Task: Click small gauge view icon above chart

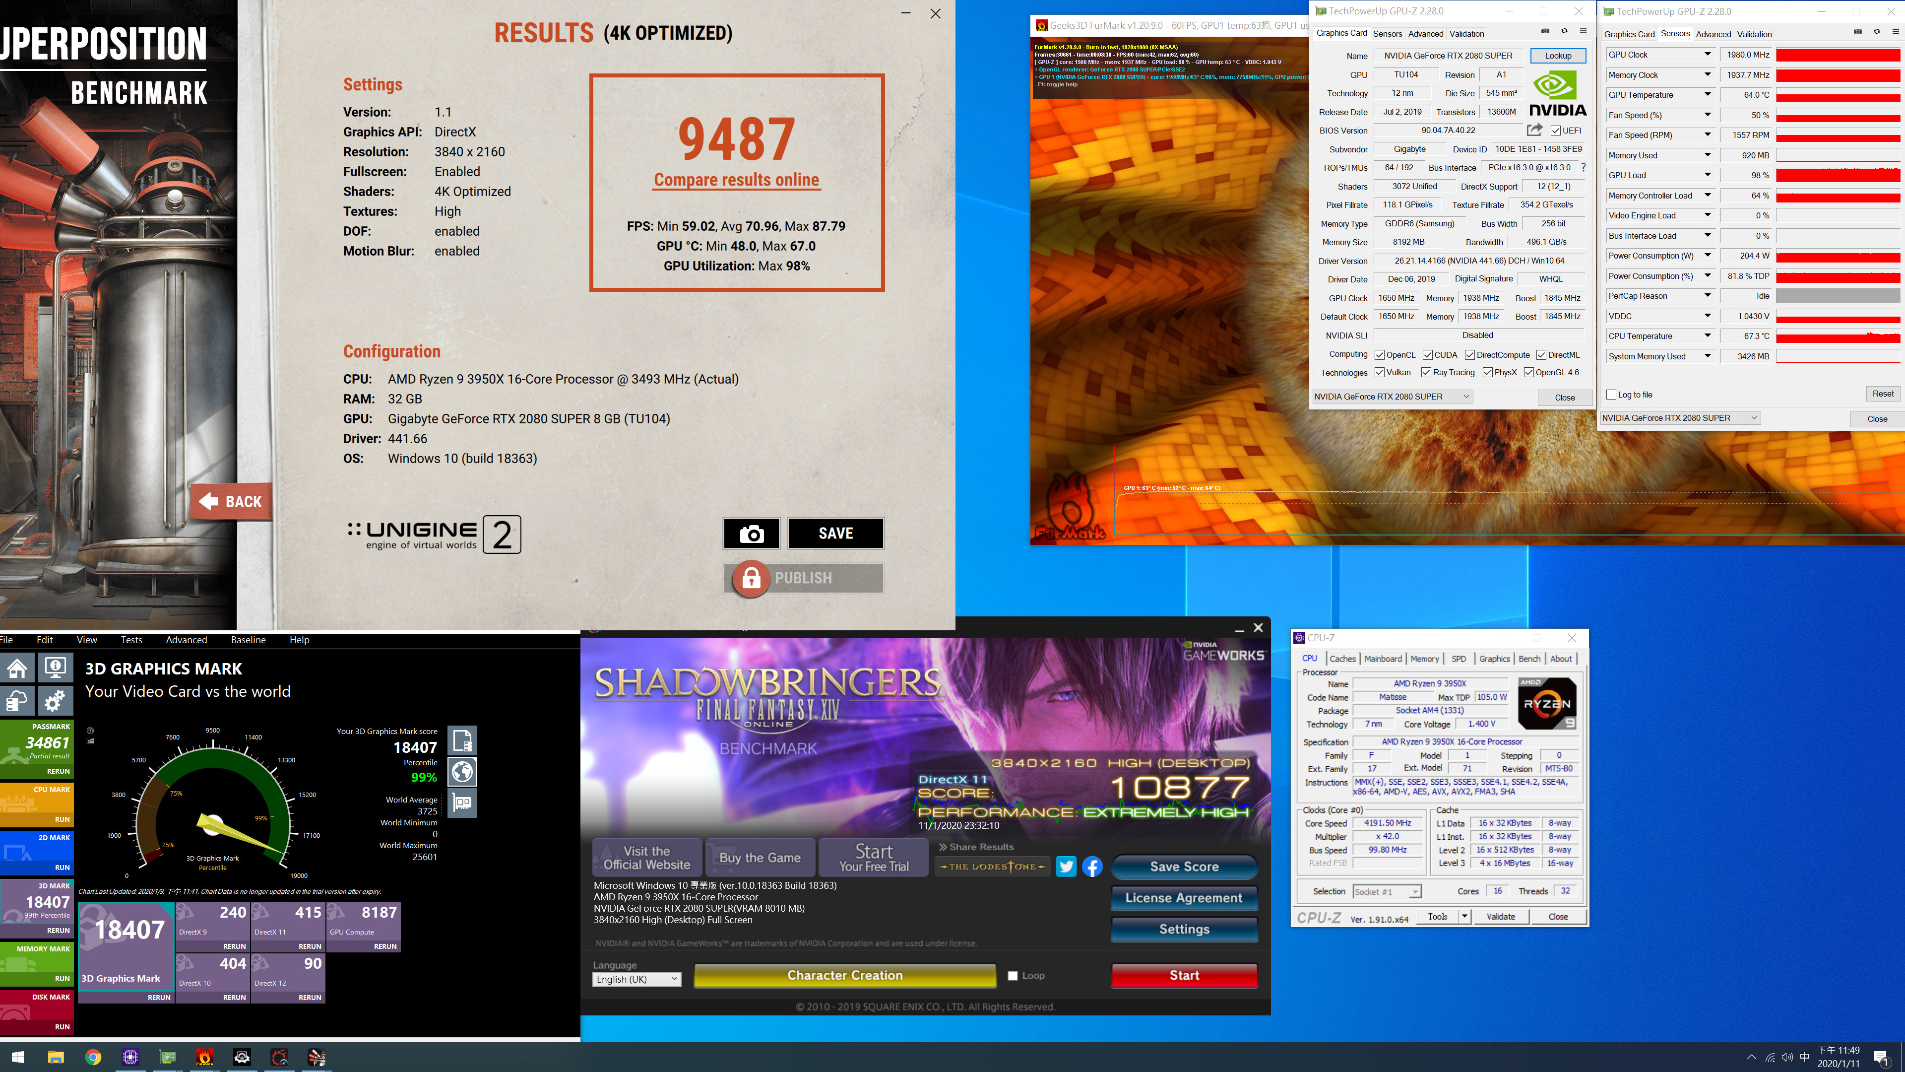Action: (90, 730)
